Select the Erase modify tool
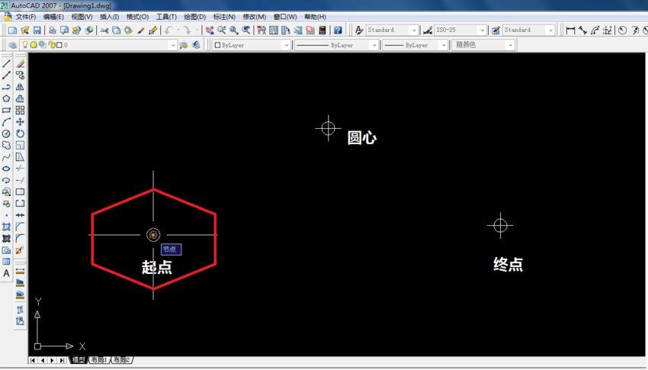648x370 pixels. click(20, 63)
